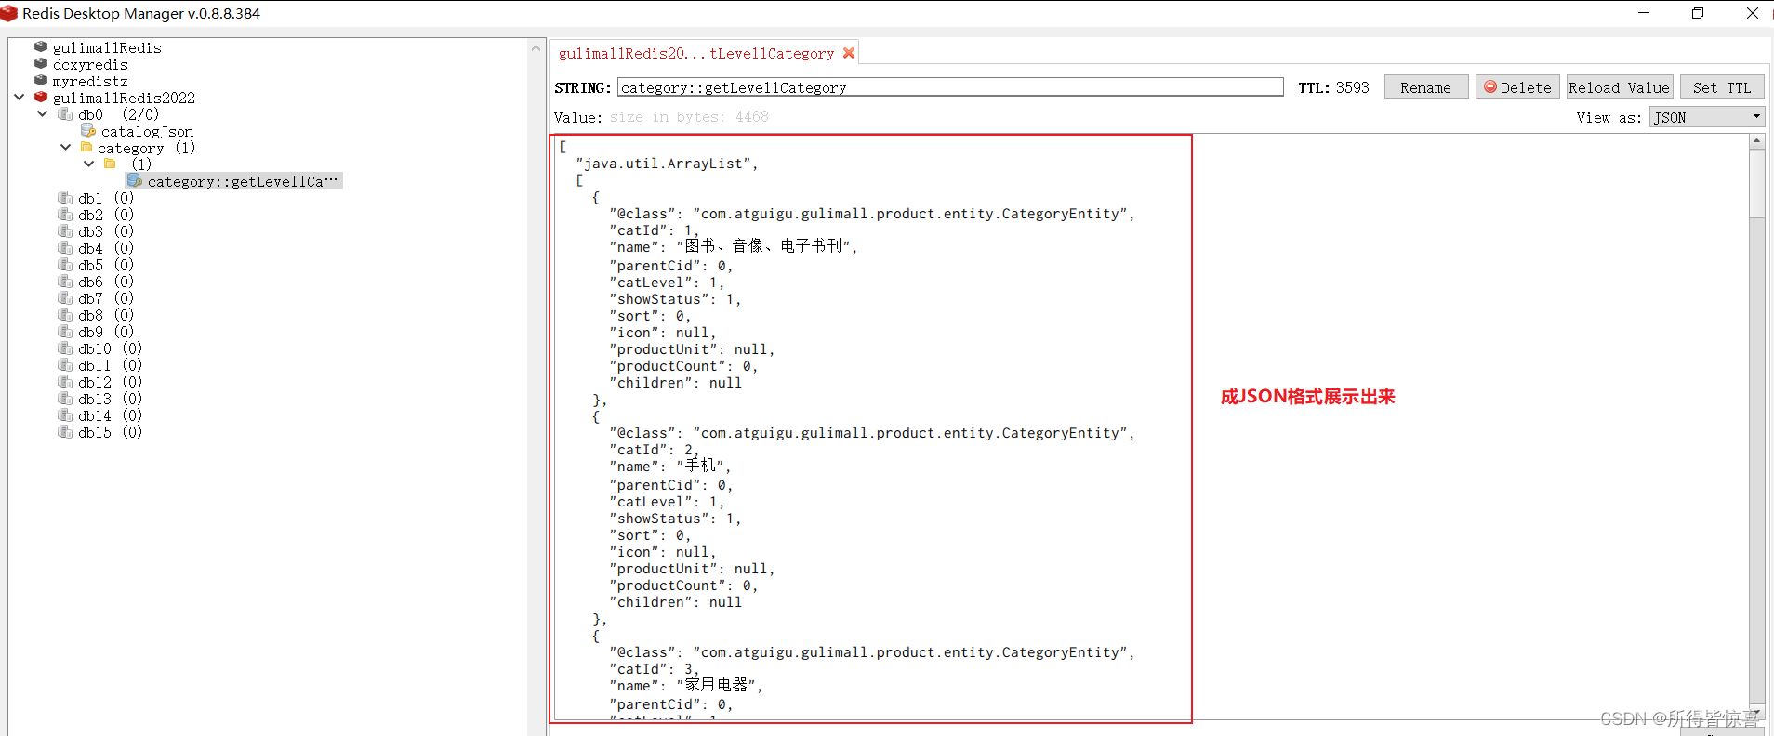Select the myredistz connection server icon
Screen dimensions: 1774x736
click(41, 80)
